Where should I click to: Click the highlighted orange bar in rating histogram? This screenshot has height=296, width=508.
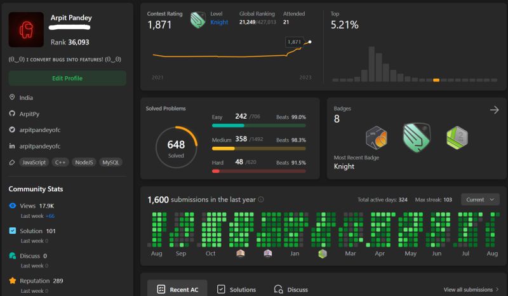pos(436,80)
